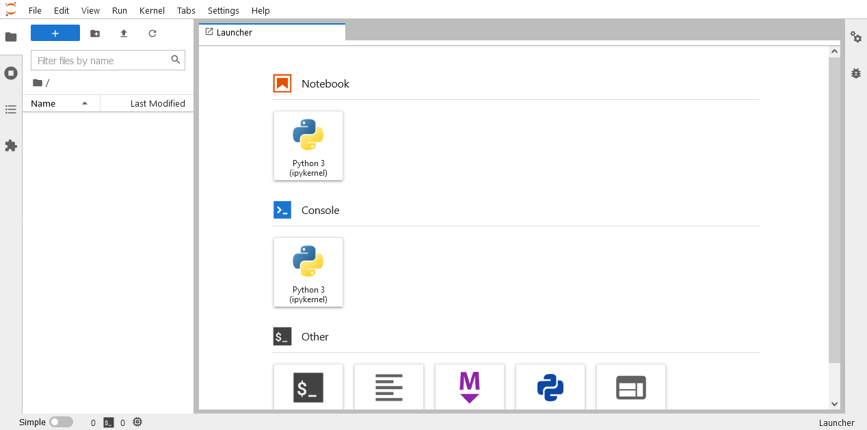Launch a Python 3 console
The height and width of the screenshot is (430, 867).
coord(308,272)
